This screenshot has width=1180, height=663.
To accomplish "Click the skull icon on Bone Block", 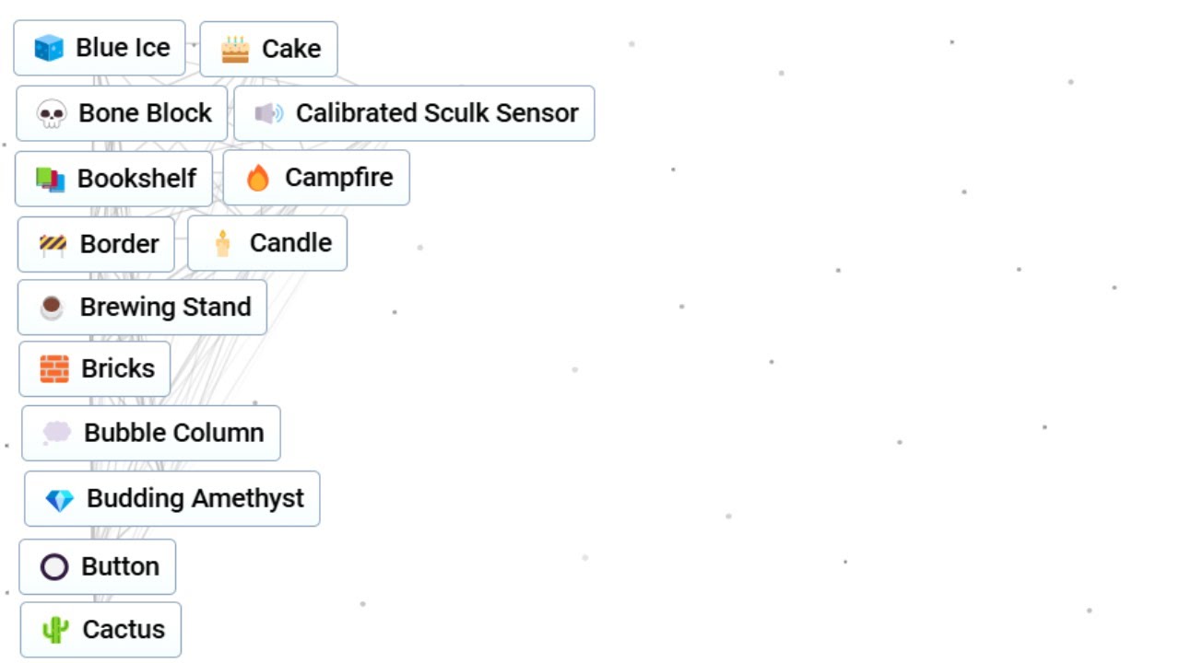I will (x=52, y=113).
